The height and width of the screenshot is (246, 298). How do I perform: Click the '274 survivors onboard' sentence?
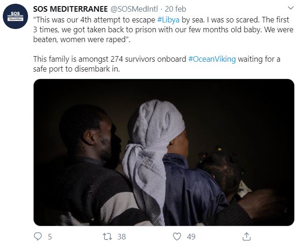tap(157, 64)
